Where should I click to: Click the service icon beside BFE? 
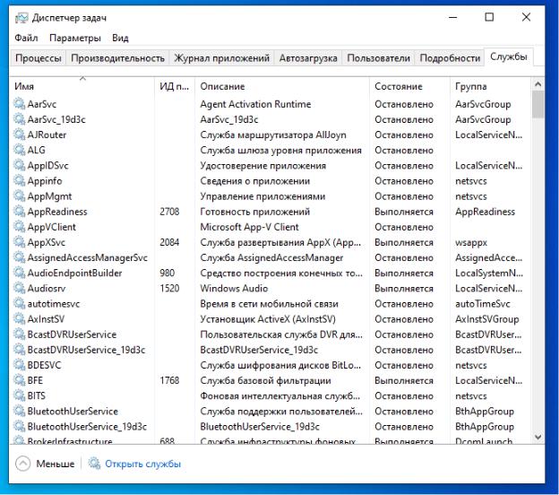pos(19,380)
